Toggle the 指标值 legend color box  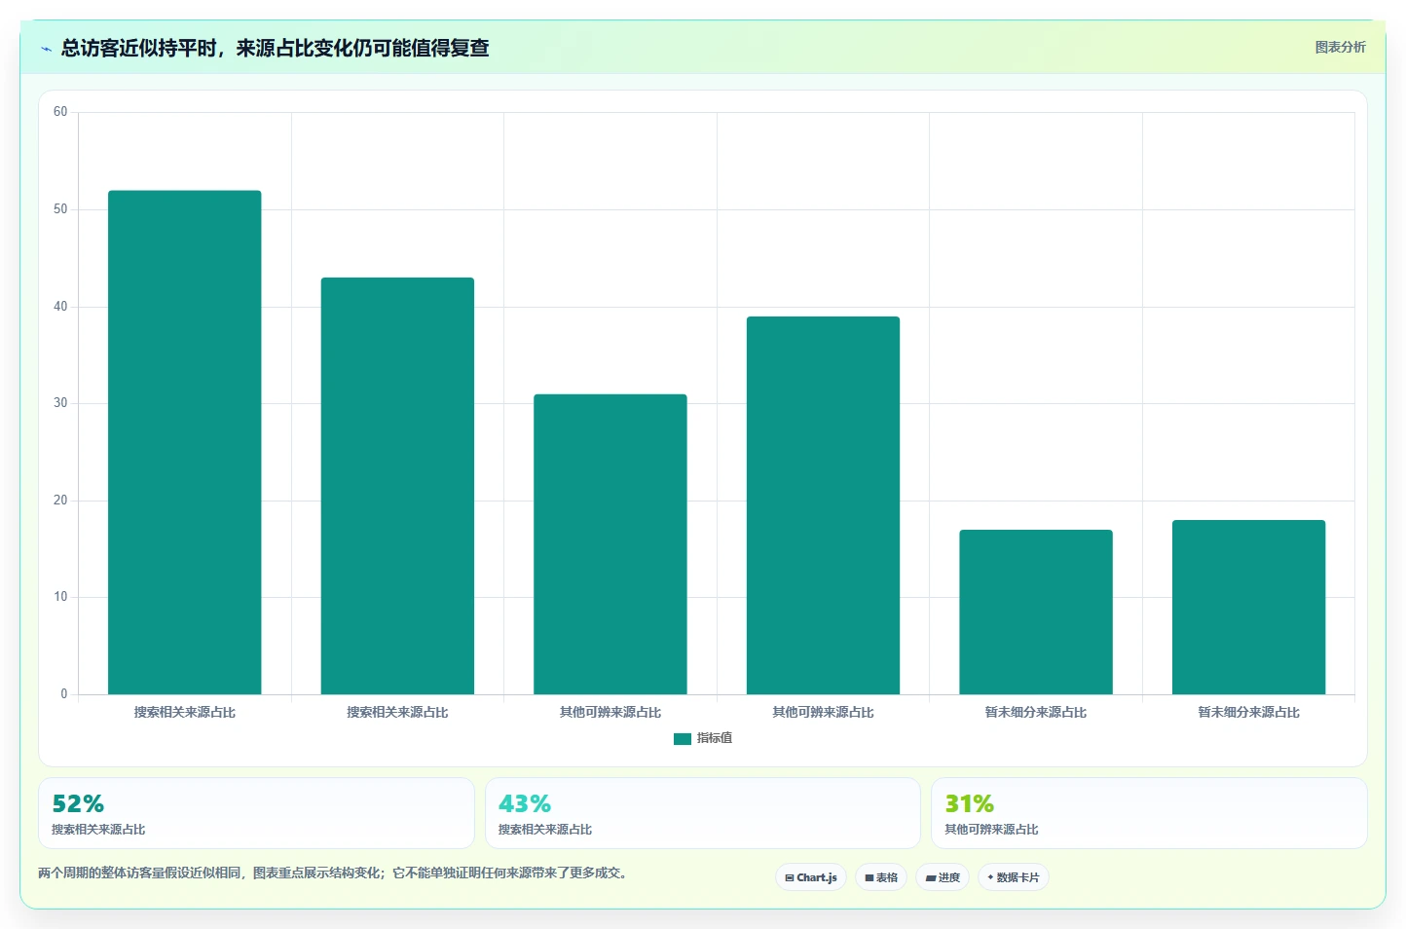(682, 739)
